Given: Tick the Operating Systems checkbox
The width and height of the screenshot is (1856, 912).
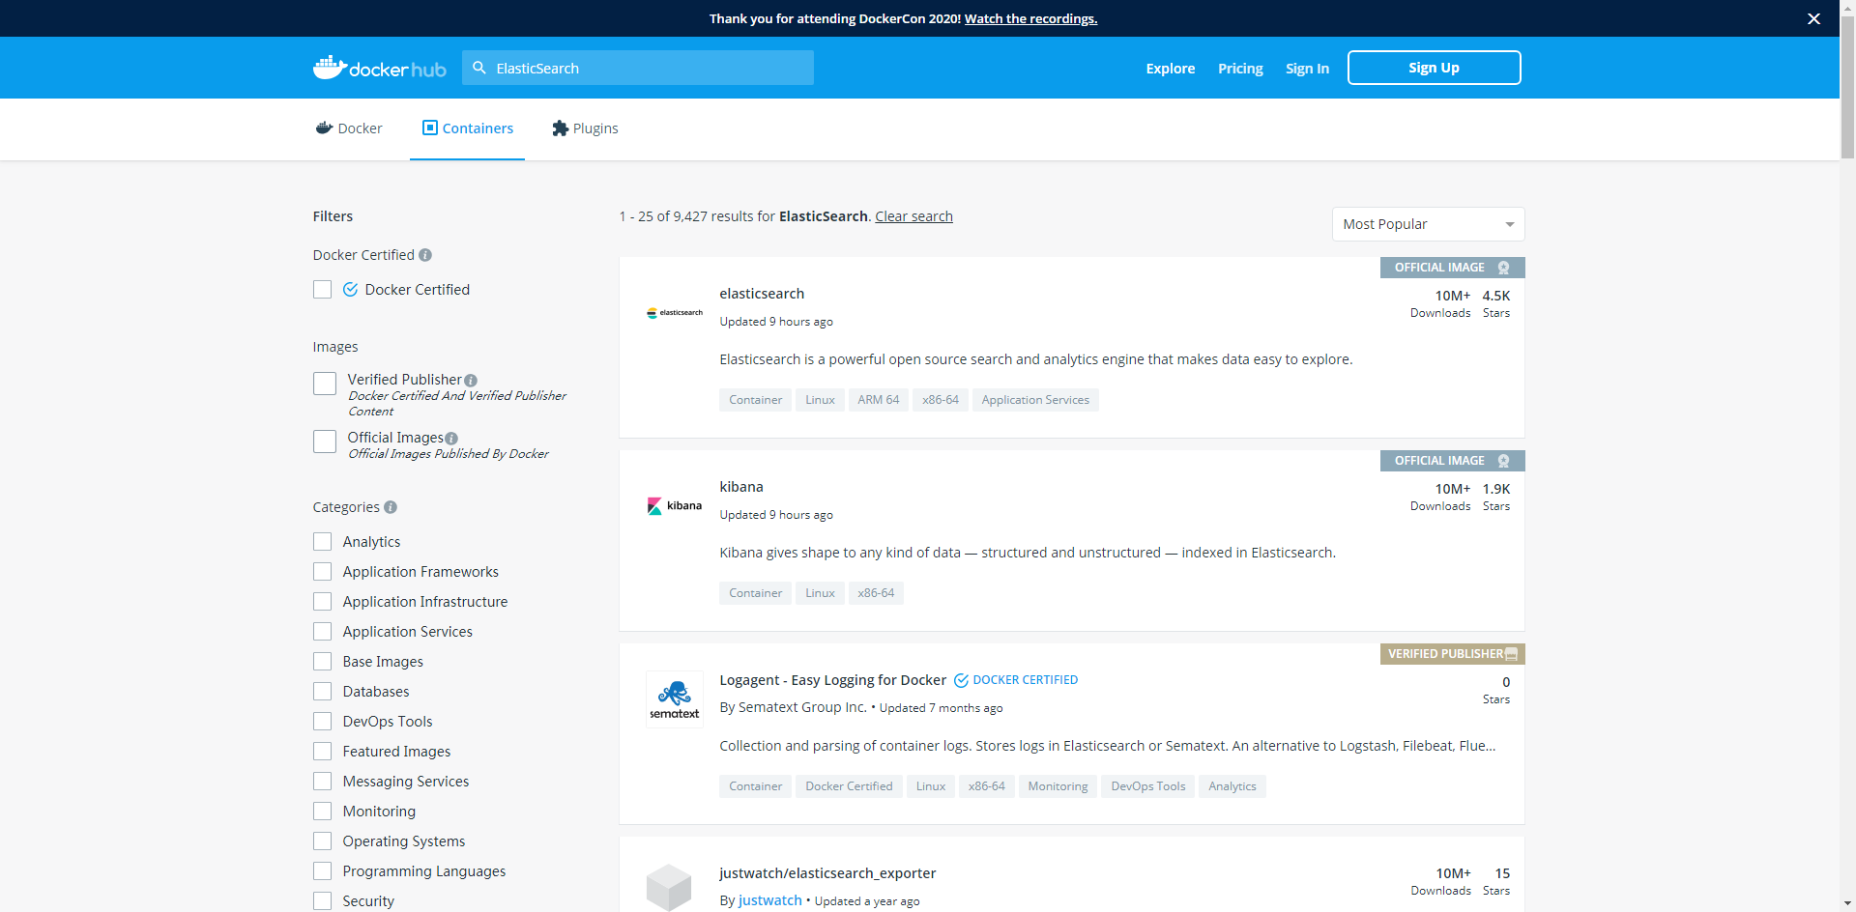Looking at the screenshot, I should point(323,841).
